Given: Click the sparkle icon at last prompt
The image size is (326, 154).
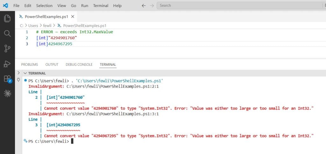Looking at the screenshot, I should click(x=25, y=141).
